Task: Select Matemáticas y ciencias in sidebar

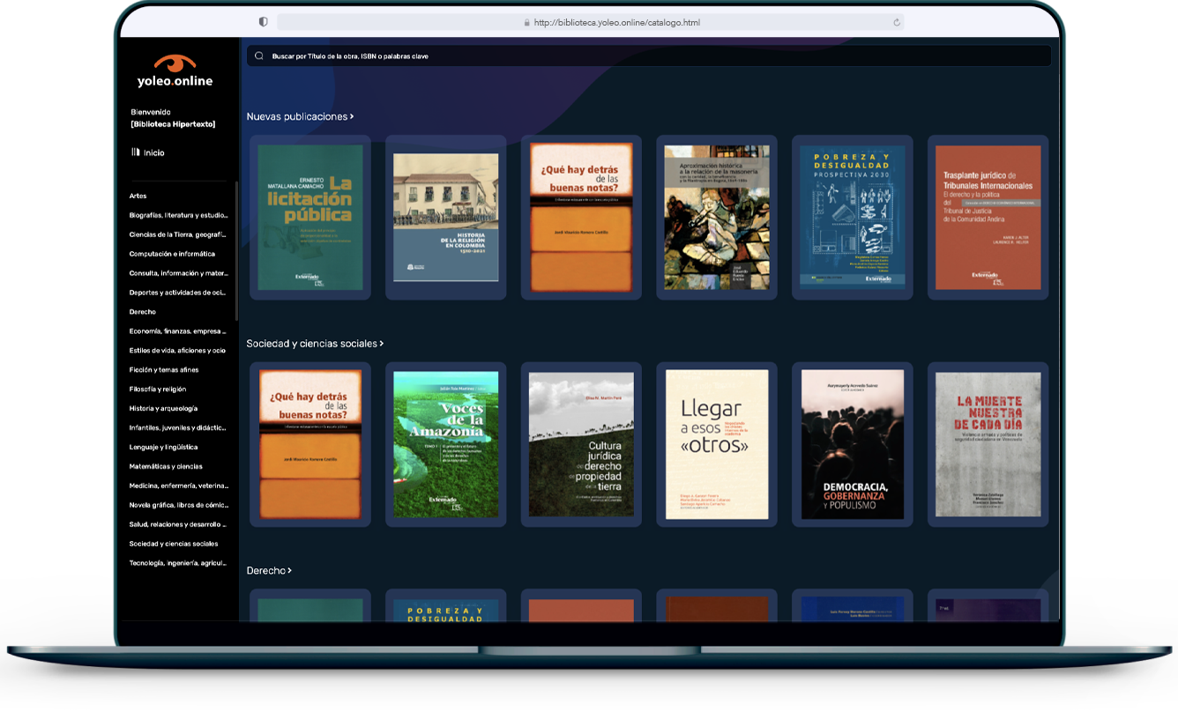Action: click(166, 466)
